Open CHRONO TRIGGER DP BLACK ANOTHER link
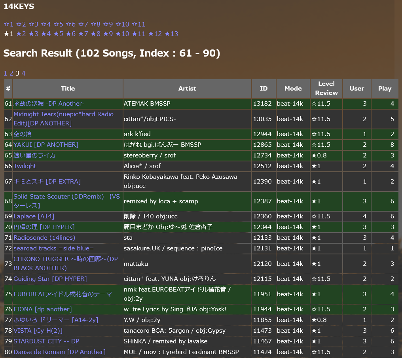402x358 pixels. point(66,263)
